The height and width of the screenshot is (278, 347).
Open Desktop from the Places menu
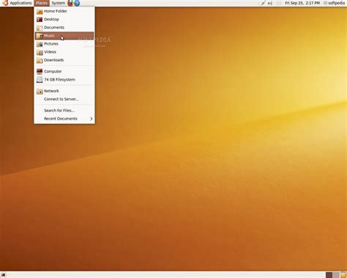coord(64,19)
